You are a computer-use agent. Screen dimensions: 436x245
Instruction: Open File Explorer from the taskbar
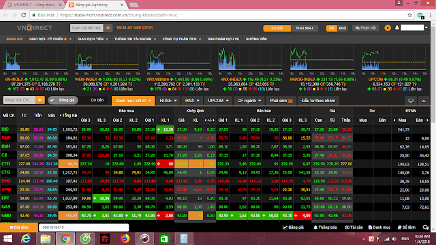[x=46, y=239]
